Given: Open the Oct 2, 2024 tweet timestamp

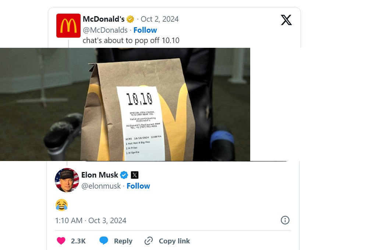Looking at the screenshot, I should click(160, 19).
